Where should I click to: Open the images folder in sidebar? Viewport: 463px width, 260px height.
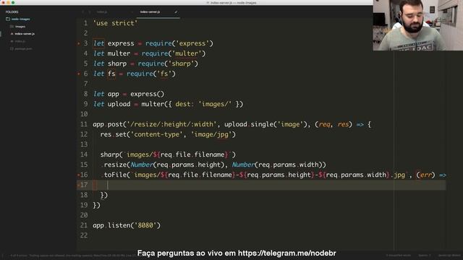[20, 27]
